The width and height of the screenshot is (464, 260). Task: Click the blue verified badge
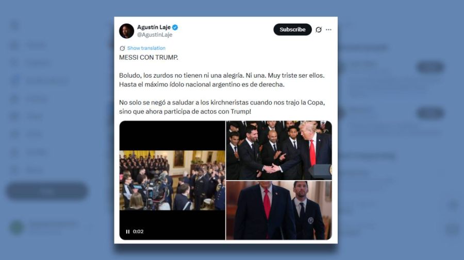click(175, 27)
